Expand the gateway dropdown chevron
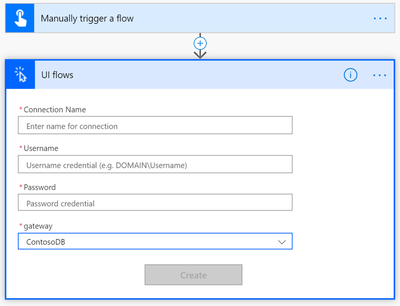 coord(282,242)
